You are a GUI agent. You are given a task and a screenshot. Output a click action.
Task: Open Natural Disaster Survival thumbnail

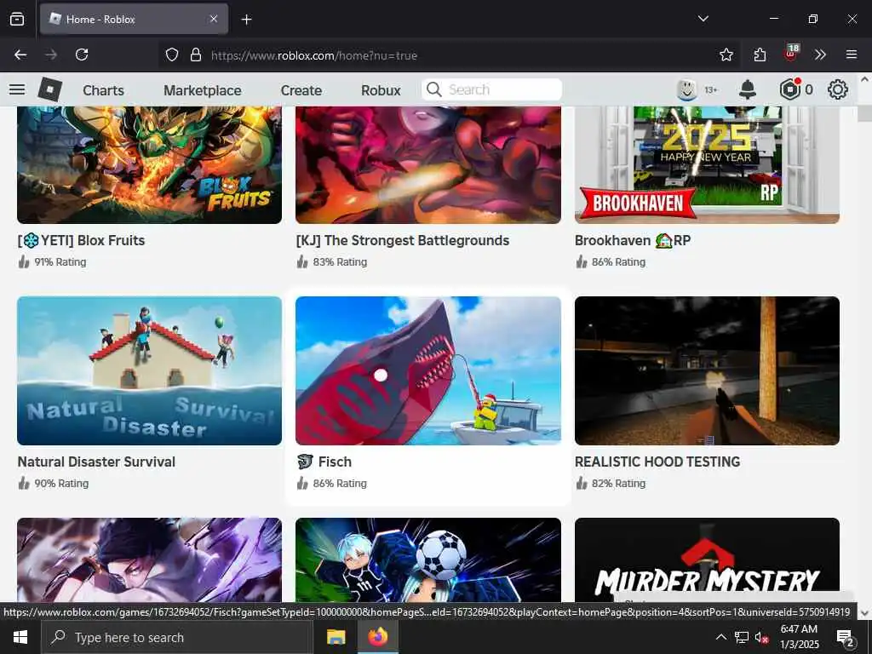pos(150,370)
